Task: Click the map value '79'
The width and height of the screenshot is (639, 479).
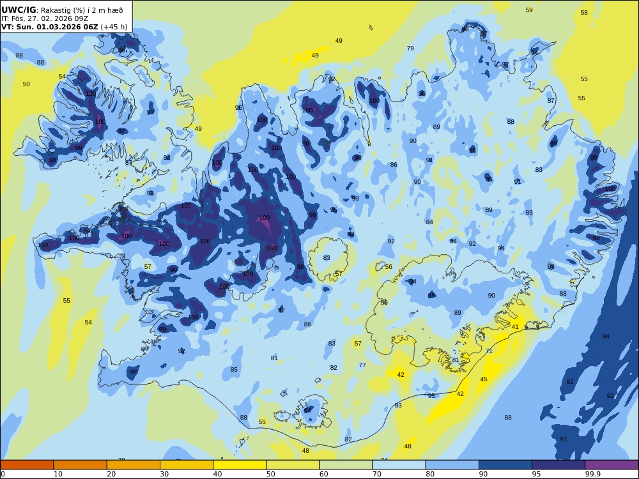Action: coord(410,48)
